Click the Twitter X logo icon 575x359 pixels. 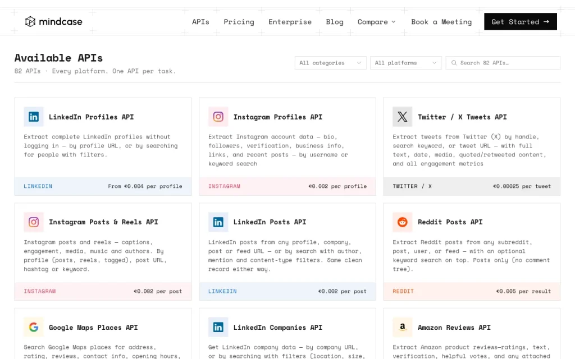[402, 117]
